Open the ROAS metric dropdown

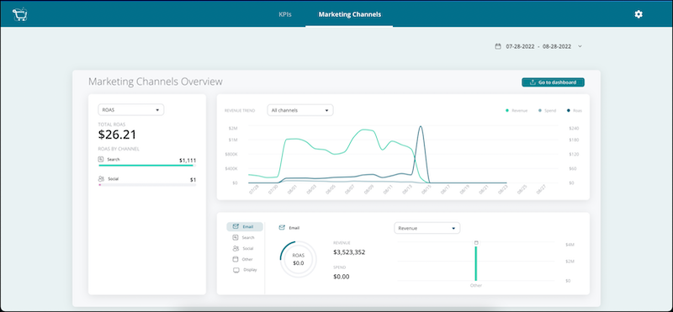coord(131,110)
